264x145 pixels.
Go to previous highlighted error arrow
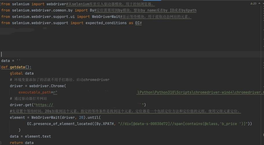coord(259,4)
